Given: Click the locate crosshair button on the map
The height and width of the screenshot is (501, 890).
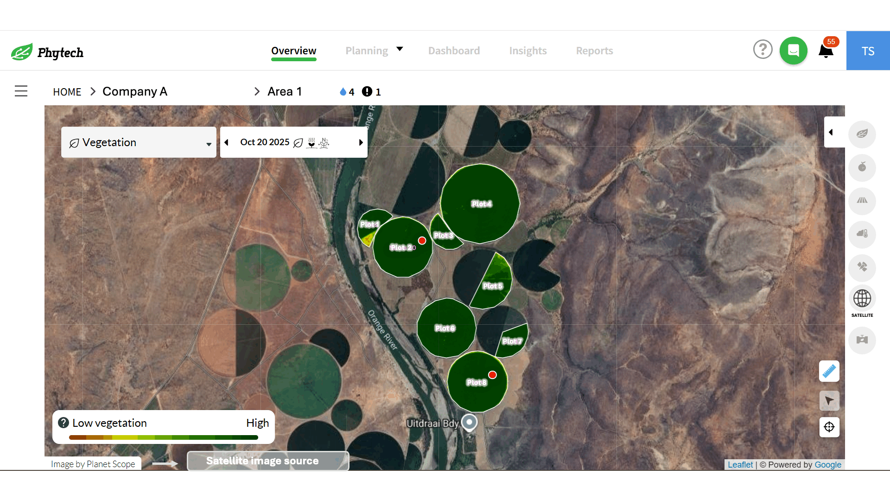Looking at the screenshot, I should pos(829,427).
